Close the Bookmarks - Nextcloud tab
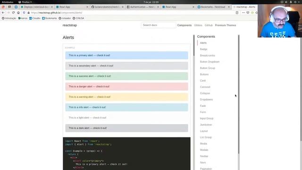The image size is (302, 170). [x=229, y=7]
